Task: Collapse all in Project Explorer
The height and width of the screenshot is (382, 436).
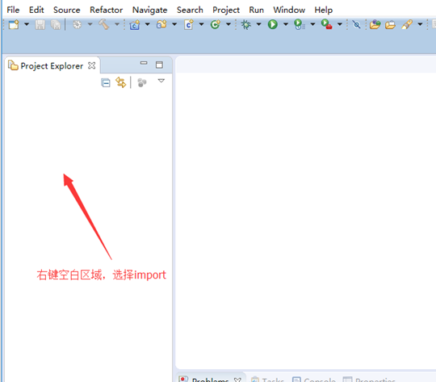Action: click(106, 82)
